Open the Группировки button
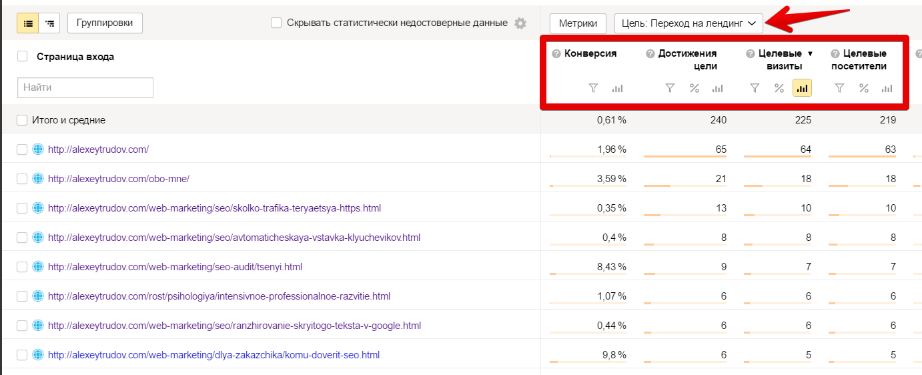The image size is (922, 375). (x=105, y=23)
